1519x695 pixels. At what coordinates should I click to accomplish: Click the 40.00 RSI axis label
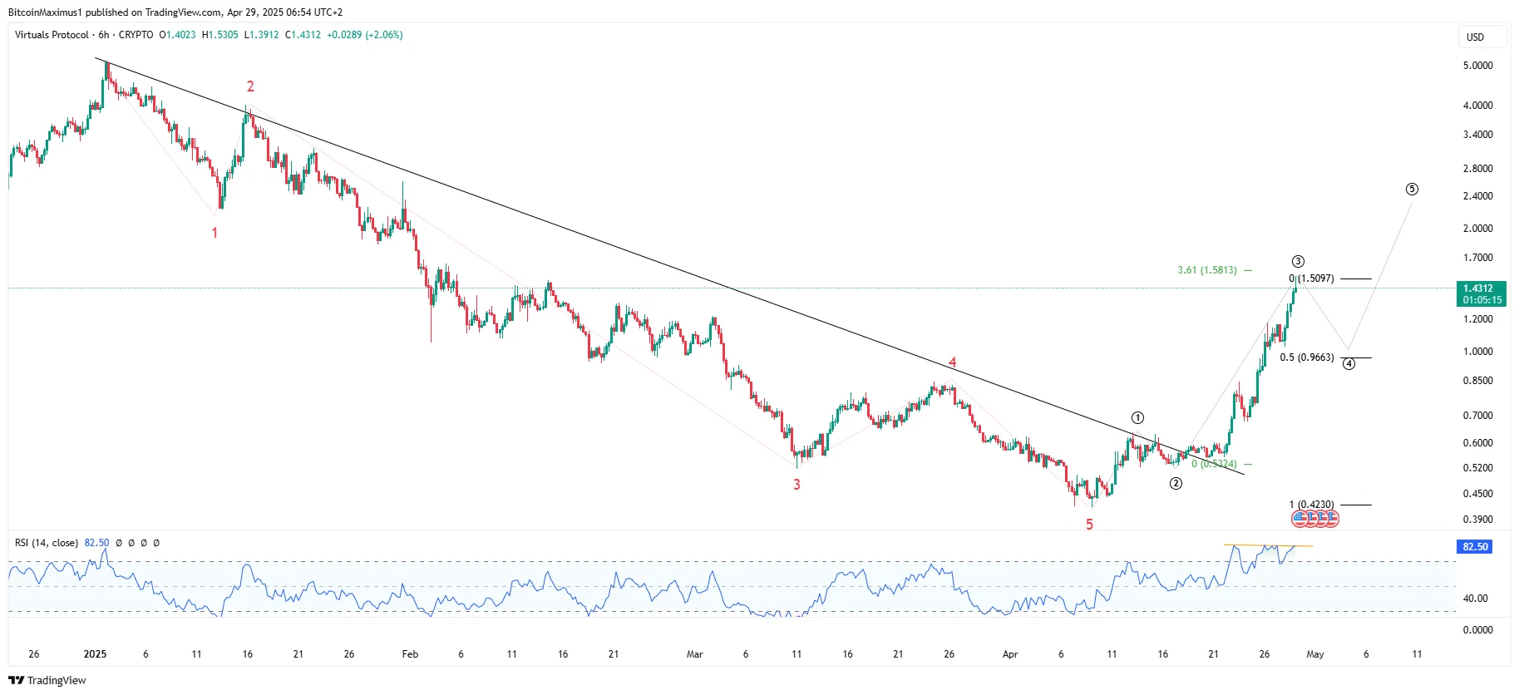pyautogui.click(x=1476, y=599)
